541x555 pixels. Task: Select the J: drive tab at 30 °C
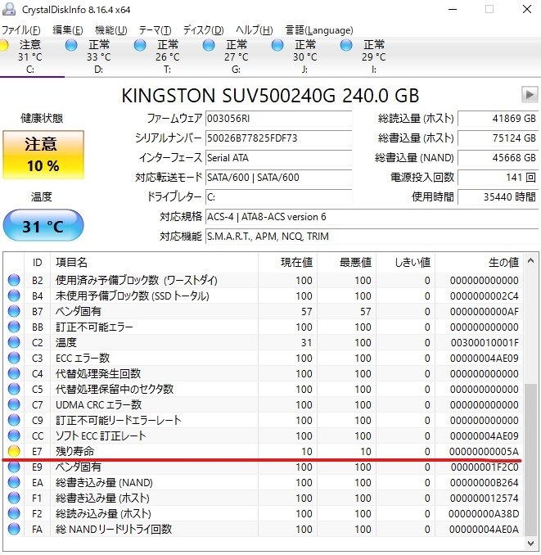[x=304, y=56]
